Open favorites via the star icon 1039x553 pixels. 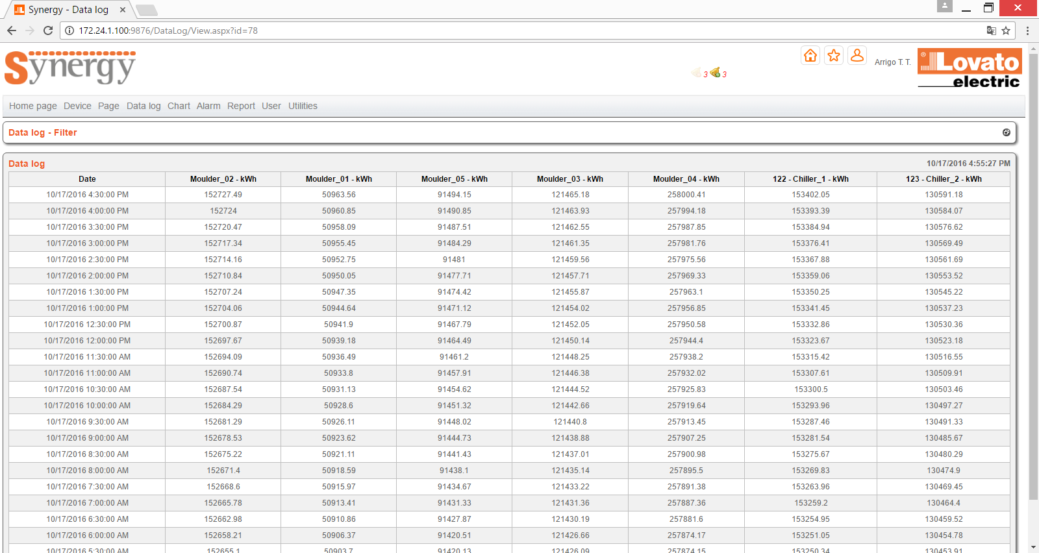(834, 56)
